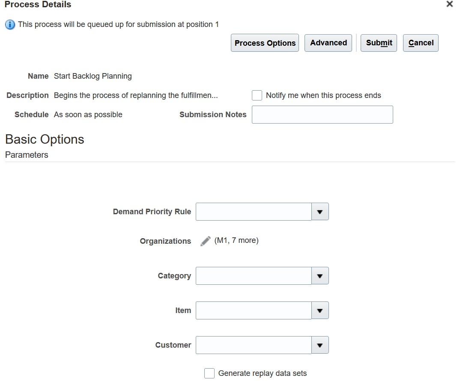Click the blue information icon
Viewport: 460px width, 381px height.
pos(10,25)
